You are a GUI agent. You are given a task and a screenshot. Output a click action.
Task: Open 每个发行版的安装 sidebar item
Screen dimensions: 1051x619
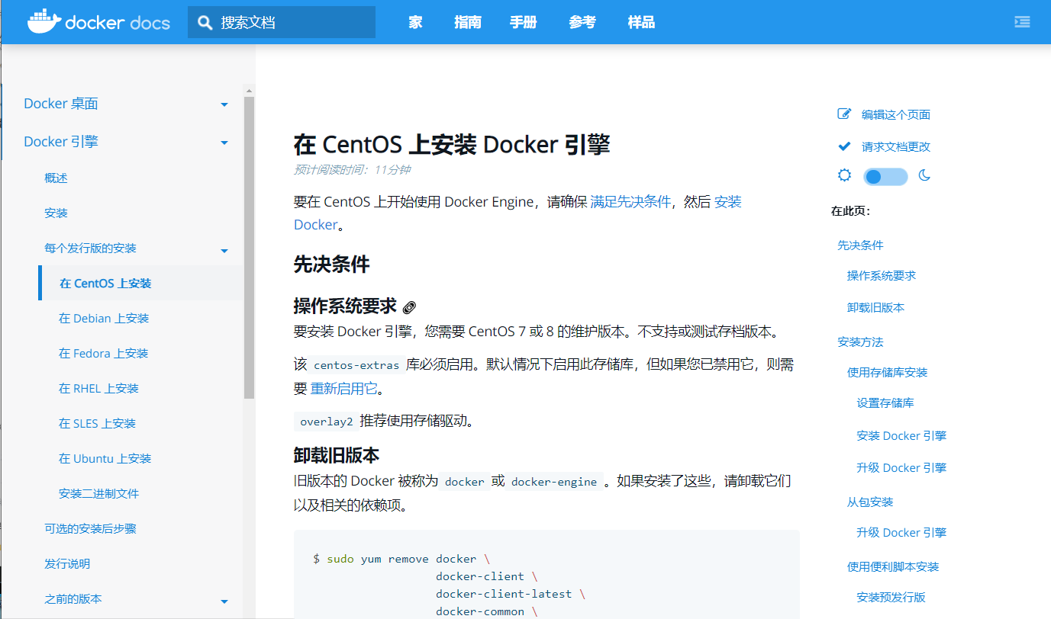pyautogui.click(x=90, y=248)
